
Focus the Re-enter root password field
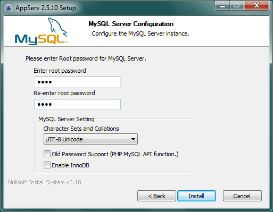coord(77,104)
